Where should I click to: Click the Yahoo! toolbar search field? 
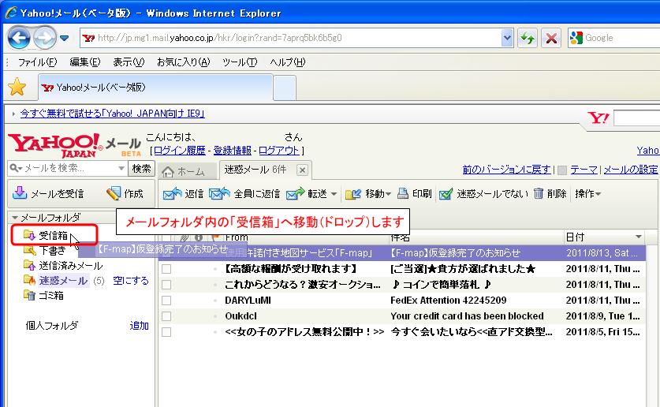pos(637,118)
